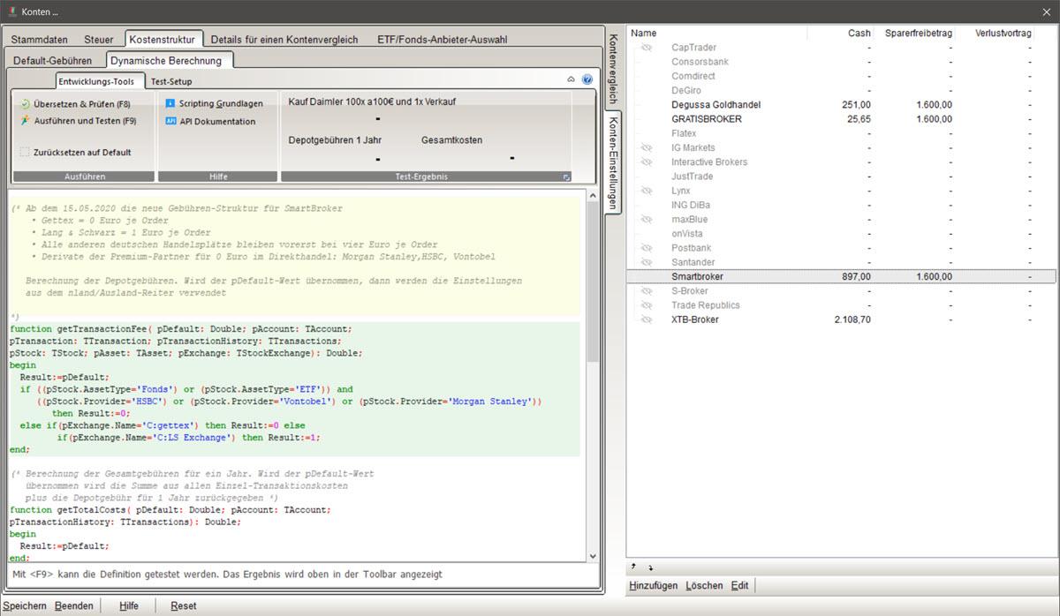Run Ausführen und Testen (F9)
The height and width of the screenshot is (616, 1060).
point(79,121)
